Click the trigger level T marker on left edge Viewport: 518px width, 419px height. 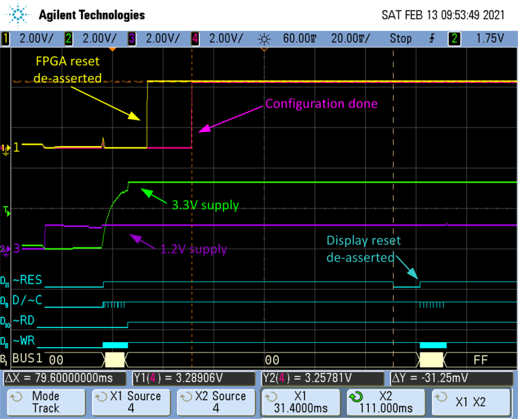coord(6,211)
